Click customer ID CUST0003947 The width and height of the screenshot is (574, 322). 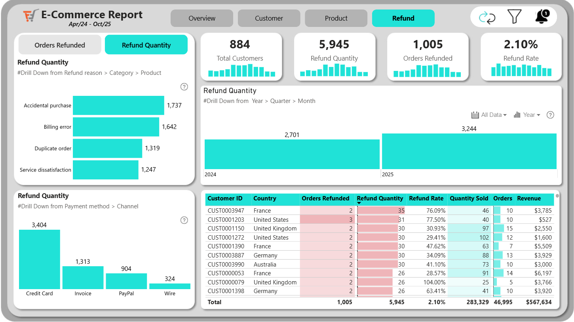coord(226,211)
